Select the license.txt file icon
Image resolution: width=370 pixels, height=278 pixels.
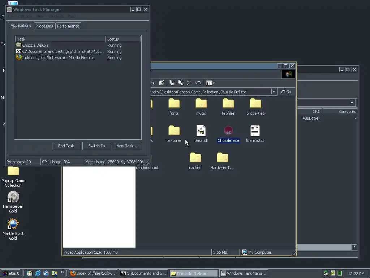(x=255, y=131)
